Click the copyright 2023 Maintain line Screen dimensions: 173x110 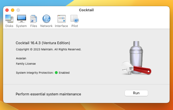pyautogui.click(x=48, y=49)
